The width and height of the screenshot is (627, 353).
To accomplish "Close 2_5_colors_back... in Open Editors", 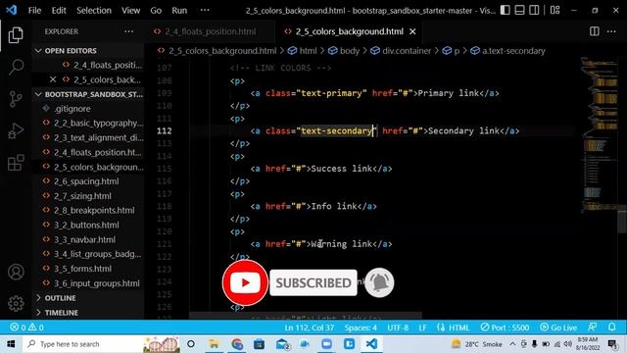I will (x=52, y=79).
